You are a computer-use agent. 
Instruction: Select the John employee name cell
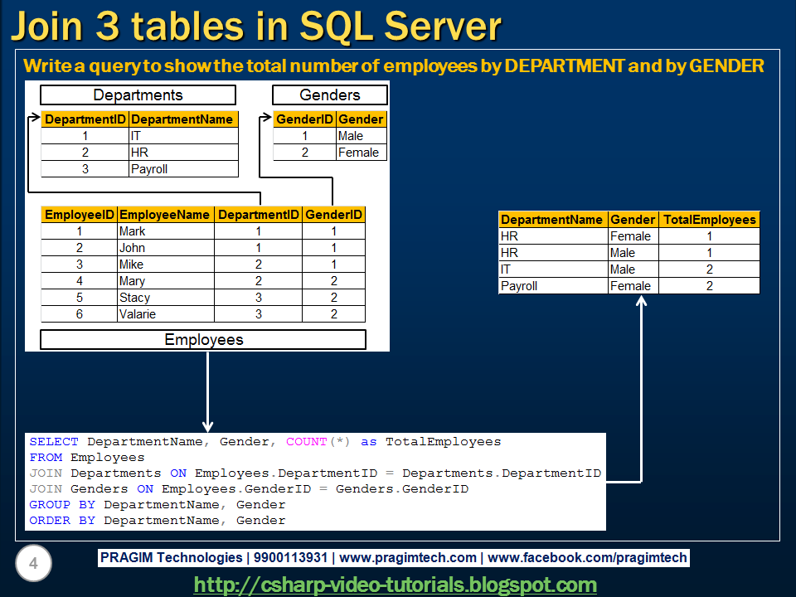(x=166, y=248)
